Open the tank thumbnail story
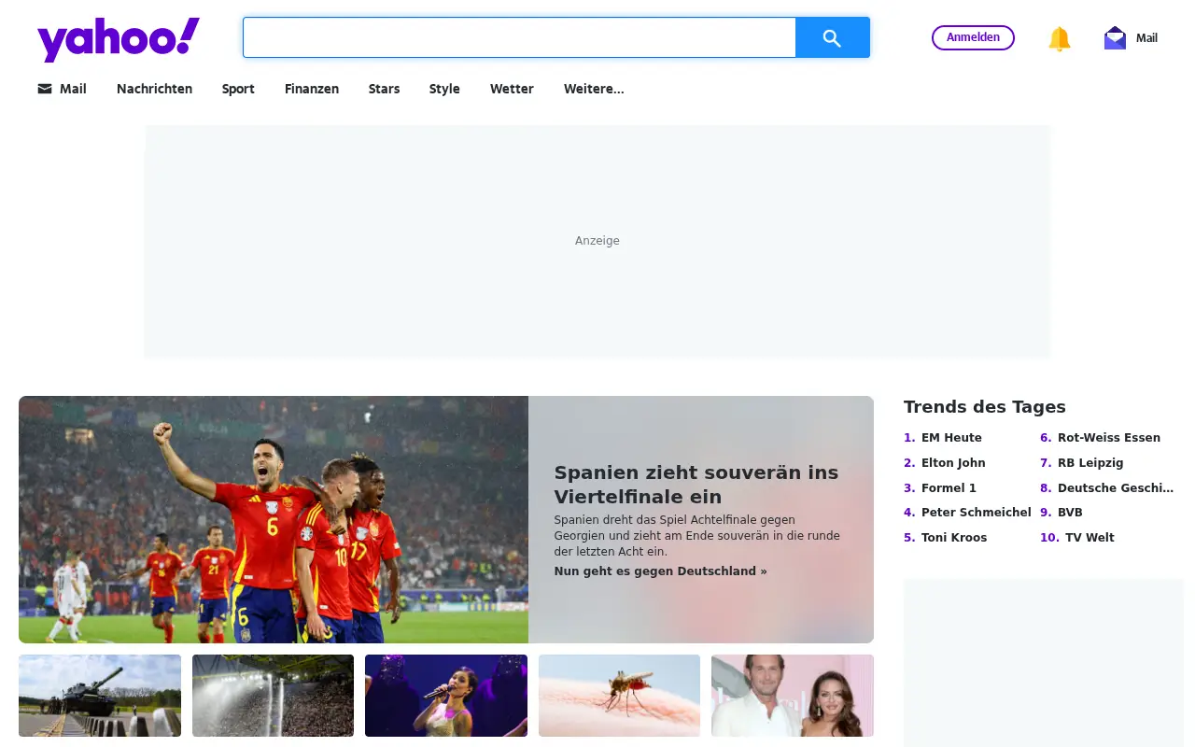Screen dimensions: 1195x747 [x=100, y=696]
